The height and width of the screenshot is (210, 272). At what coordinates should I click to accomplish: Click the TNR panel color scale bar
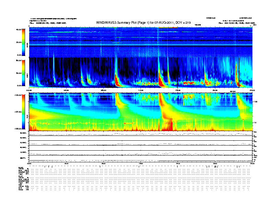pyautogui.click(x=23, y=112)
